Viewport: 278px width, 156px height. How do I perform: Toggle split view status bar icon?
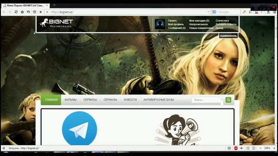tap(254, 148)
